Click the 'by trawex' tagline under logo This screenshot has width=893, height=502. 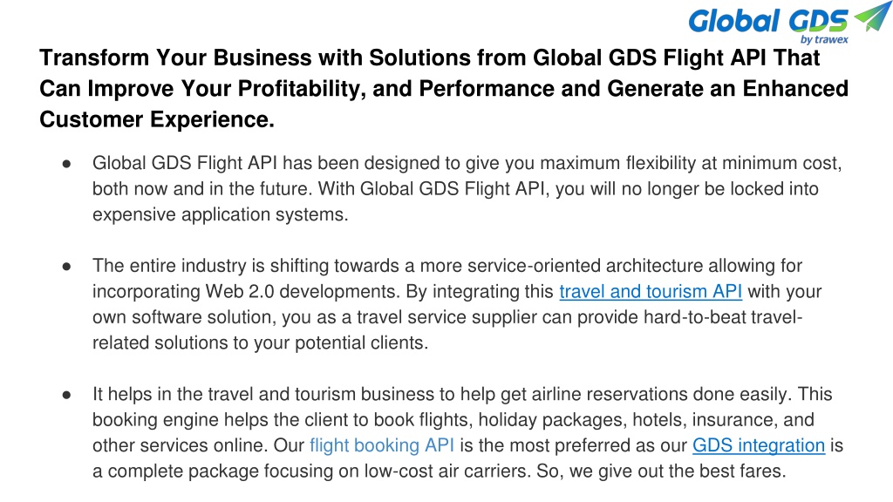(x=824, y=39)
